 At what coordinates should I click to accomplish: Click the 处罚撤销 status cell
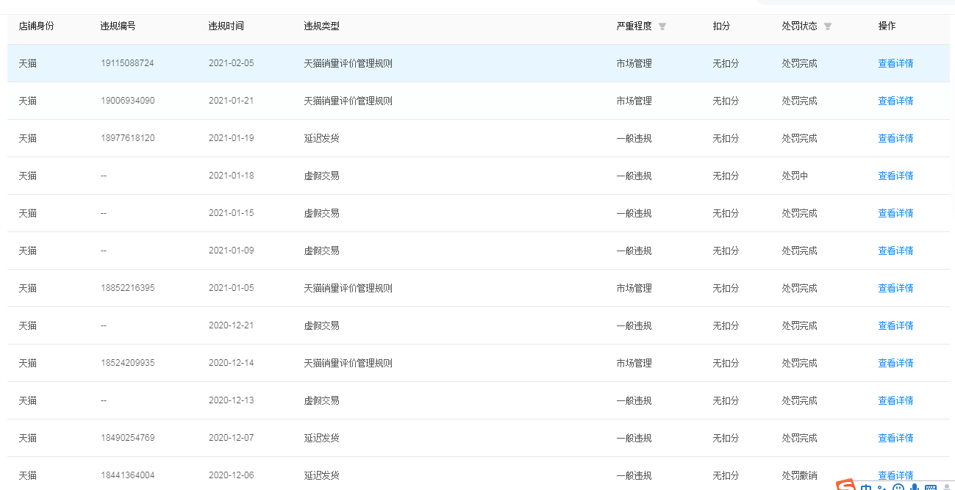point(799,475)
